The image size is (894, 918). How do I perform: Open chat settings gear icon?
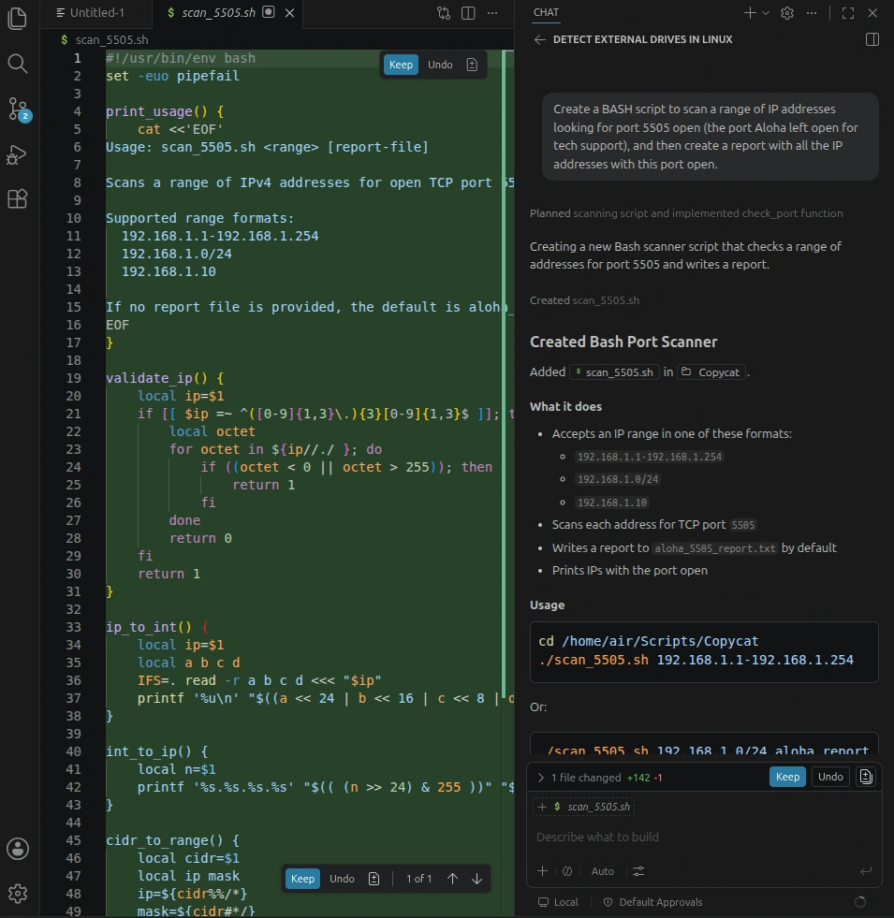[x=786, y=13]
